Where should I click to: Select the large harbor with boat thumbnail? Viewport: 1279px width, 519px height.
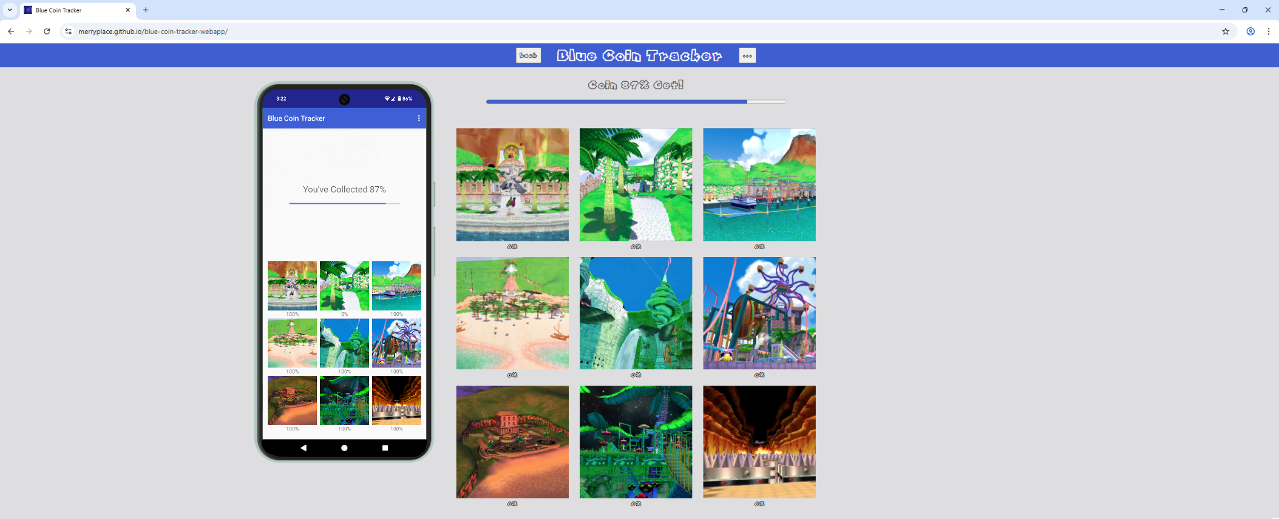click(759, 184)
